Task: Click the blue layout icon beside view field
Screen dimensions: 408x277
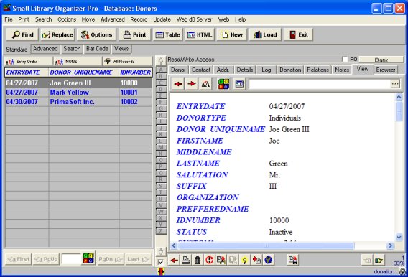Action: point(239,84)
